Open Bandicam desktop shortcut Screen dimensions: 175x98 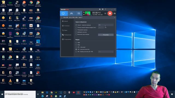(x=38, y=73)
